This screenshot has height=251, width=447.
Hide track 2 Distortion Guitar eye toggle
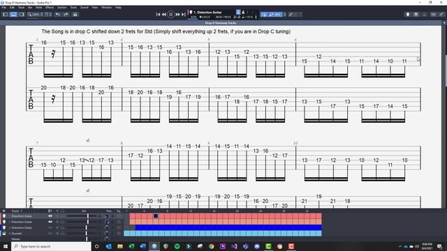click(50, 222)
